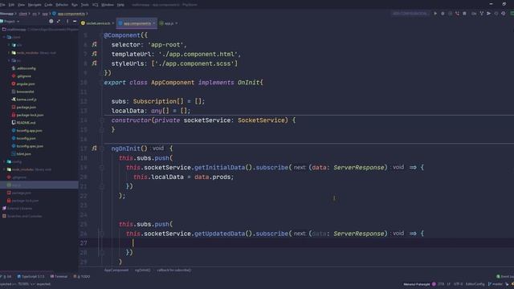The image size is (514, 289).
Task: Fold the ngOnInit method in gutter
Action: coord(102,149)
